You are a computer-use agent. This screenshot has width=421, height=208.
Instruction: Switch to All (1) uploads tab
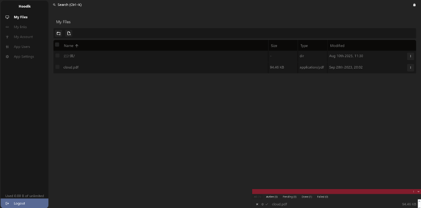coord(257,197)
